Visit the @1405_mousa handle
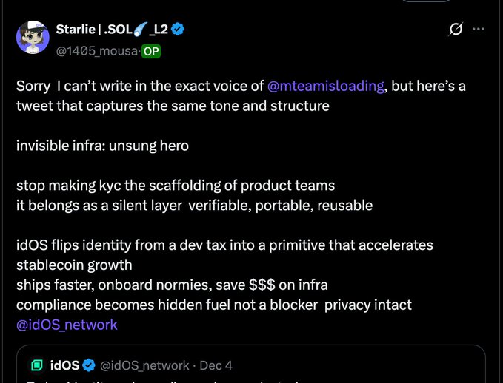Viewport: 503px width, 383px height. pyautogui.click(x=96, y=51)
